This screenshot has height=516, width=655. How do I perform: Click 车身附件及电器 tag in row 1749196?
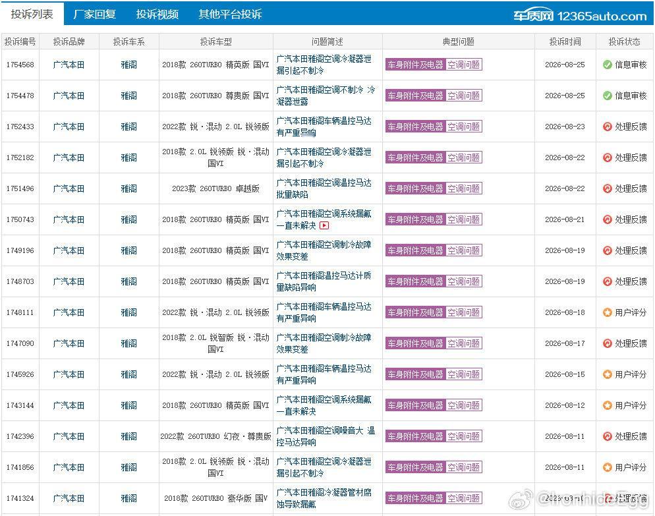pos(415,250)
